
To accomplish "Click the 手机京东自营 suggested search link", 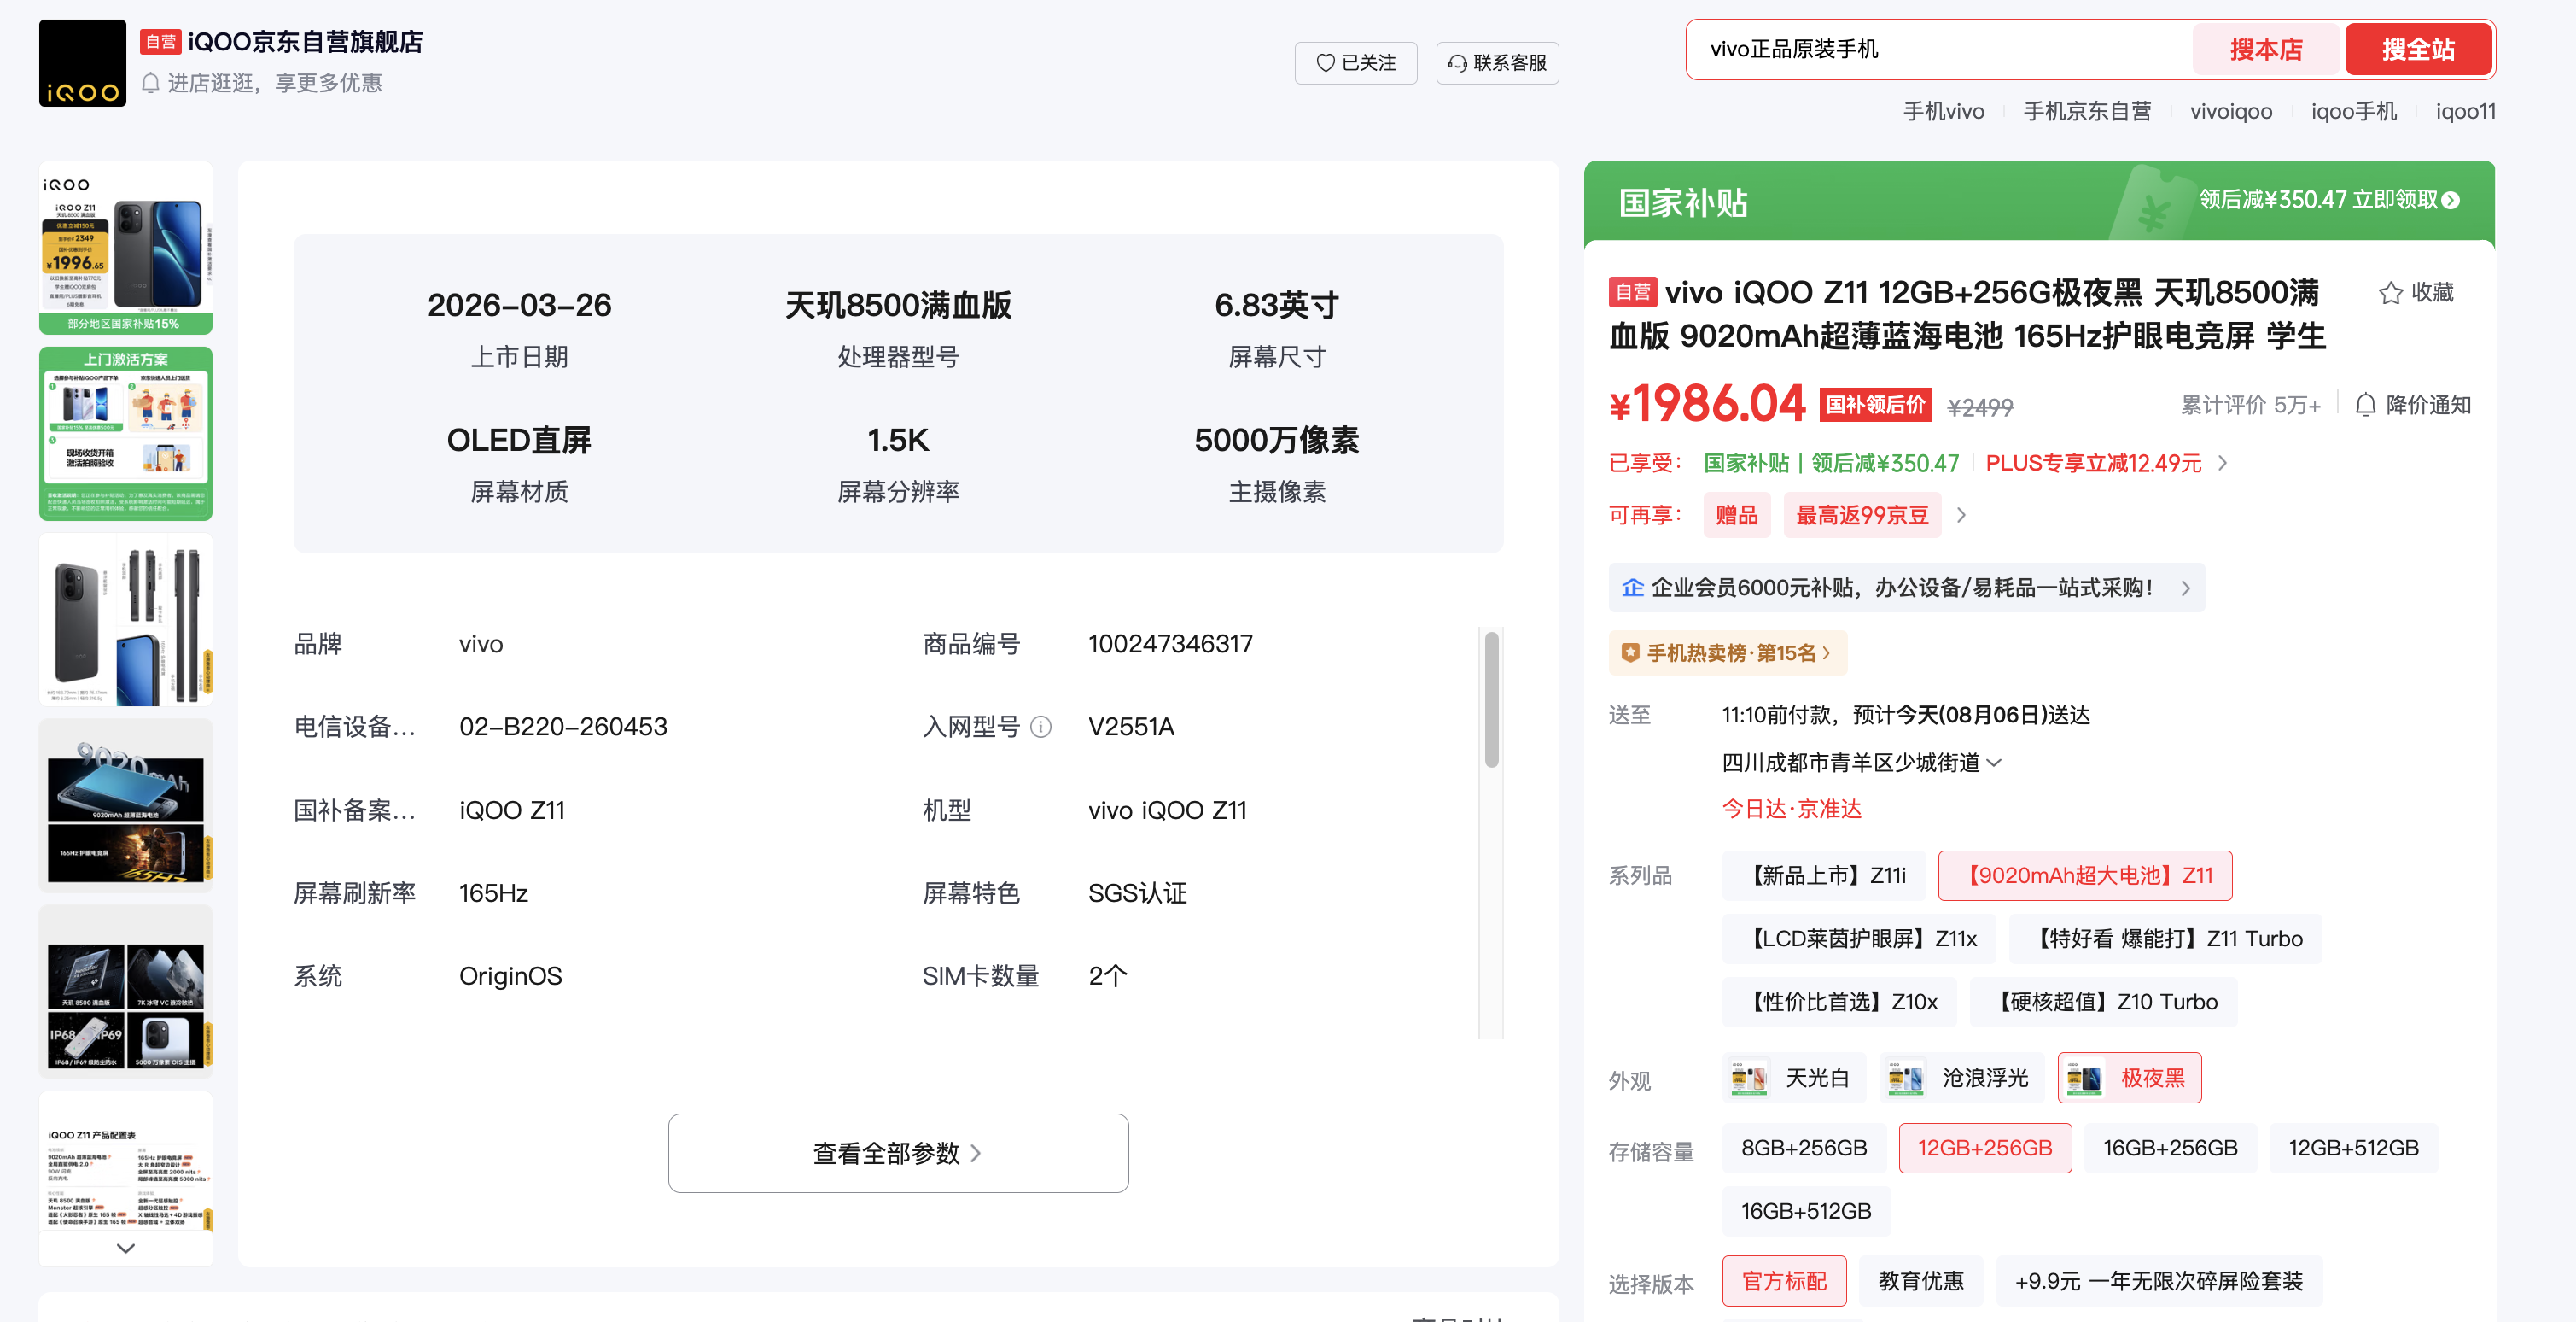I will tap(2087, 111).
